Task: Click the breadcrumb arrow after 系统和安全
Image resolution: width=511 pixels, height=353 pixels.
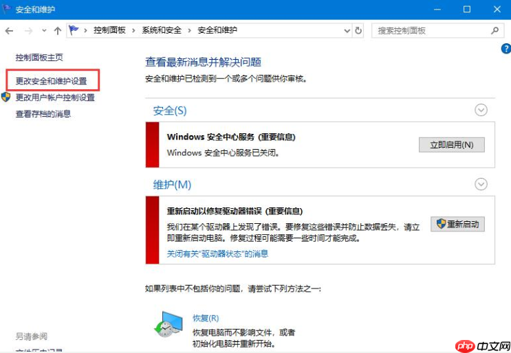Action: pyautogui.click(x=190, y=31)
